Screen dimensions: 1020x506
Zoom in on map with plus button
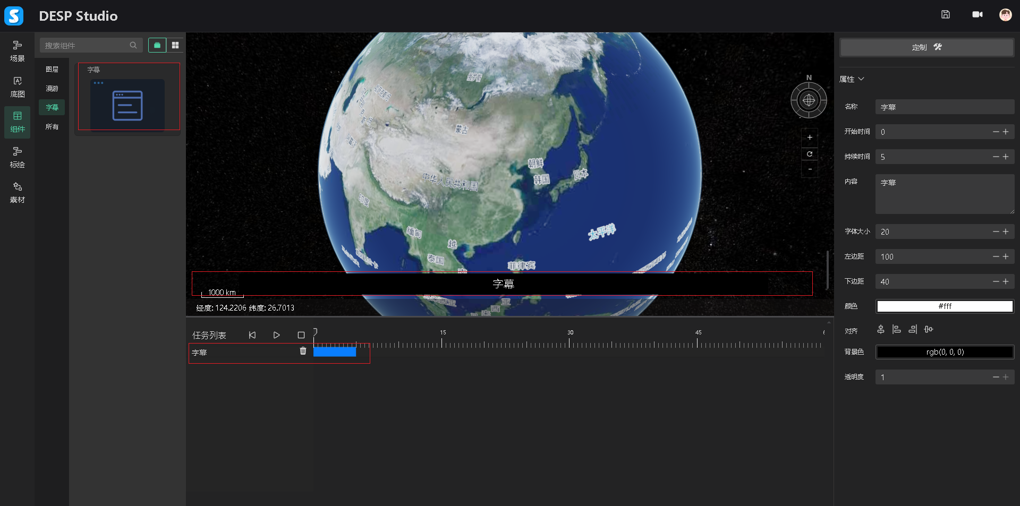click(x=810, y=138)
